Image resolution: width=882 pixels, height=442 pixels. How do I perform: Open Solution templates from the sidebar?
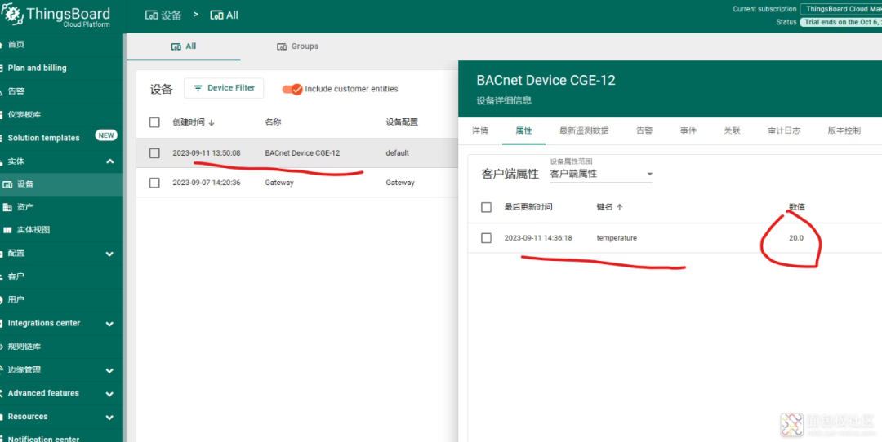click(x=44, y=138)
